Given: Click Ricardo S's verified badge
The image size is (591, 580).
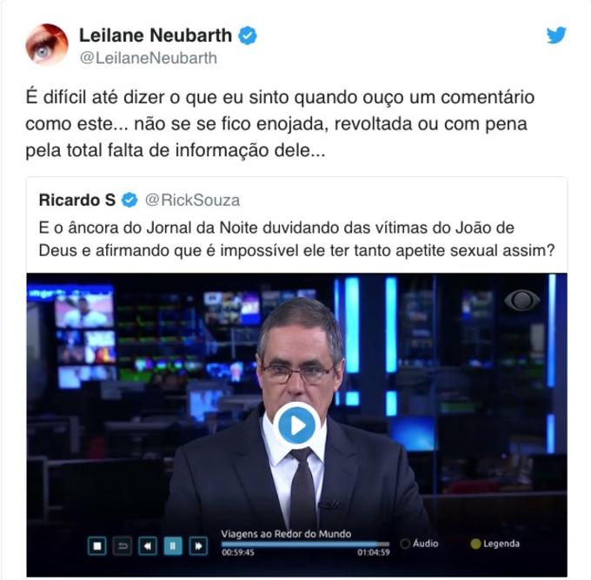Looking at the screenshot, I should pyautogui.click(x=129, y=200).
